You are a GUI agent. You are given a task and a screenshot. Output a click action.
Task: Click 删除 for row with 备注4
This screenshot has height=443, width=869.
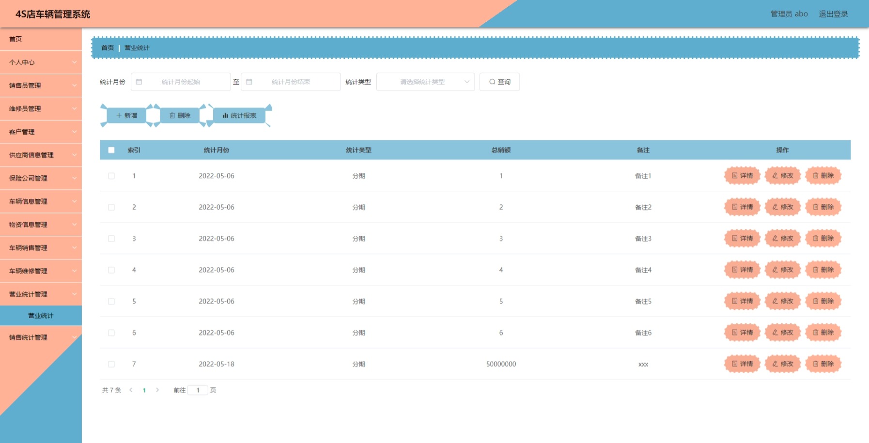point(823,270)
